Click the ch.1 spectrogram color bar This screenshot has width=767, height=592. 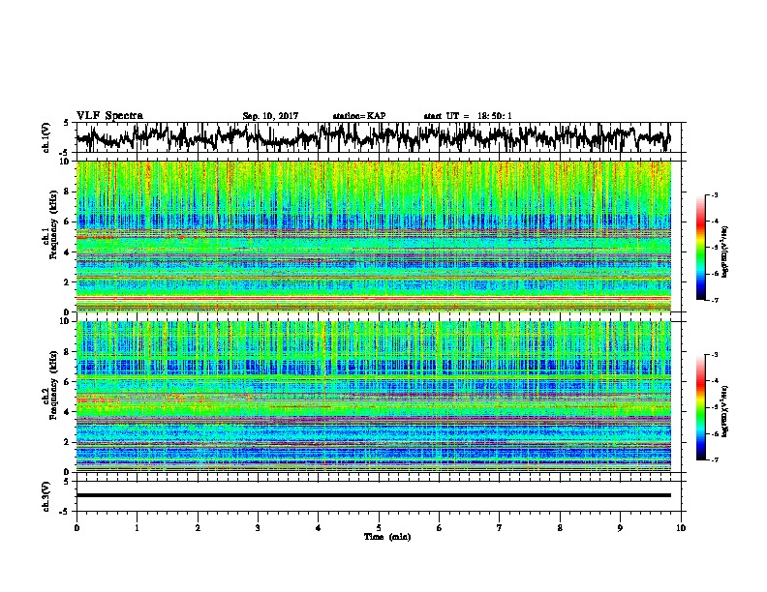[700, 248]
